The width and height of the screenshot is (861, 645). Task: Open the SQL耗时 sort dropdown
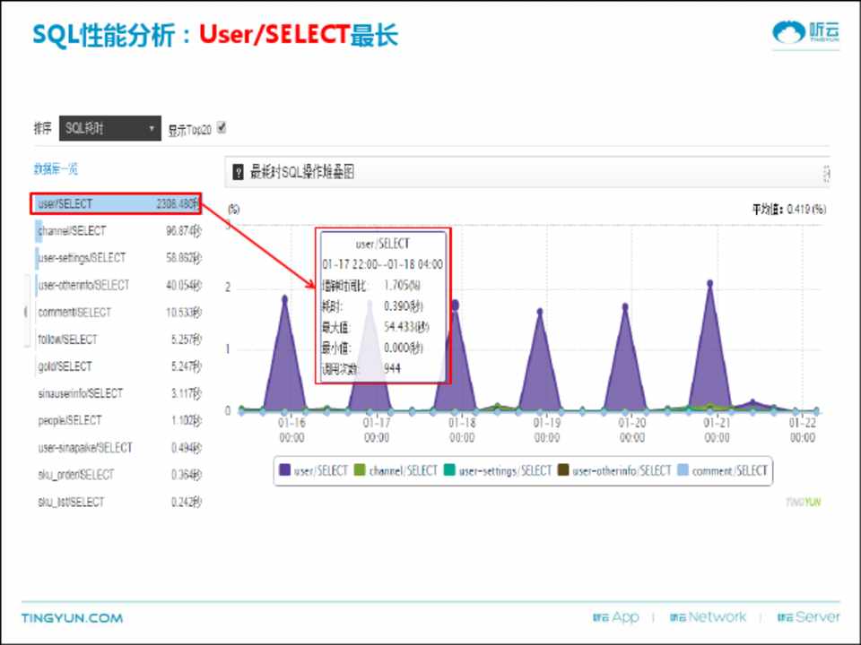(109, 128)
